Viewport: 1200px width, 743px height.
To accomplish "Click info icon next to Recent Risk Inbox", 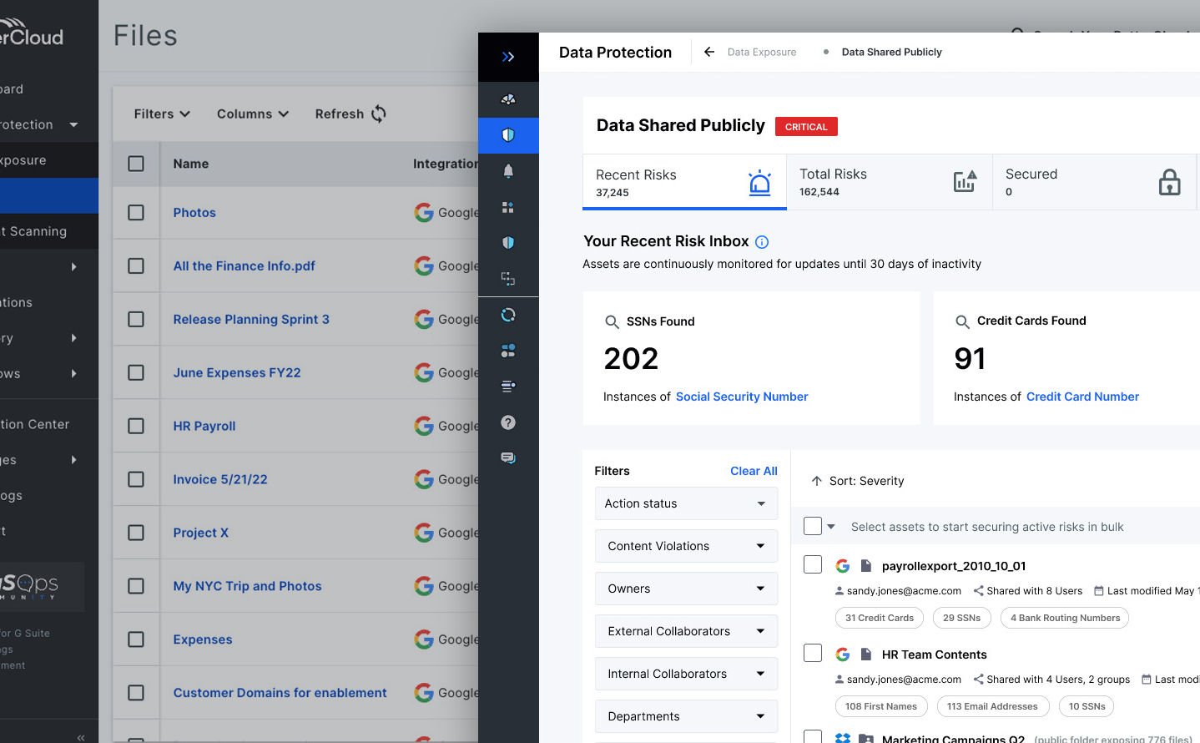I will [762, 242].
